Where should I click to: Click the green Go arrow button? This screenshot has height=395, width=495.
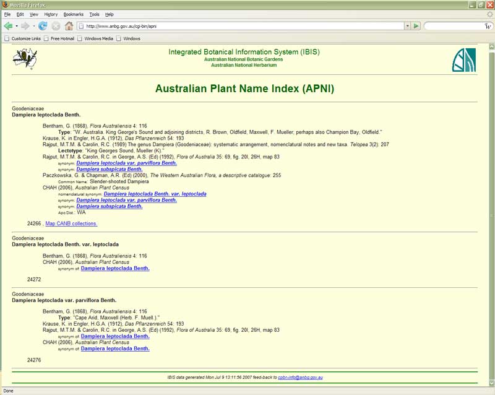[416, 26]
